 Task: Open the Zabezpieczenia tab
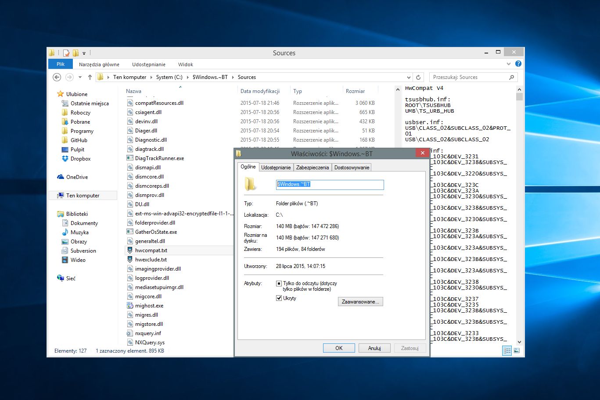click(312, 168)
